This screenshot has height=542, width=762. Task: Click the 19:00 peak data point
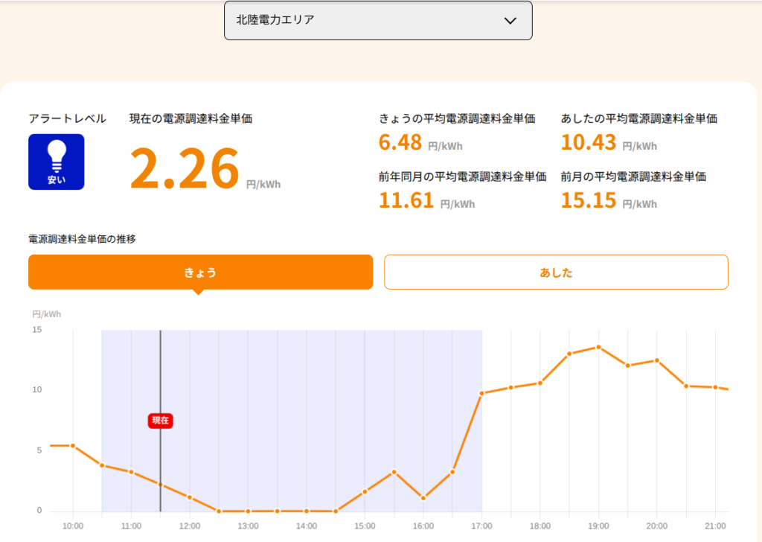pos(599,347)
